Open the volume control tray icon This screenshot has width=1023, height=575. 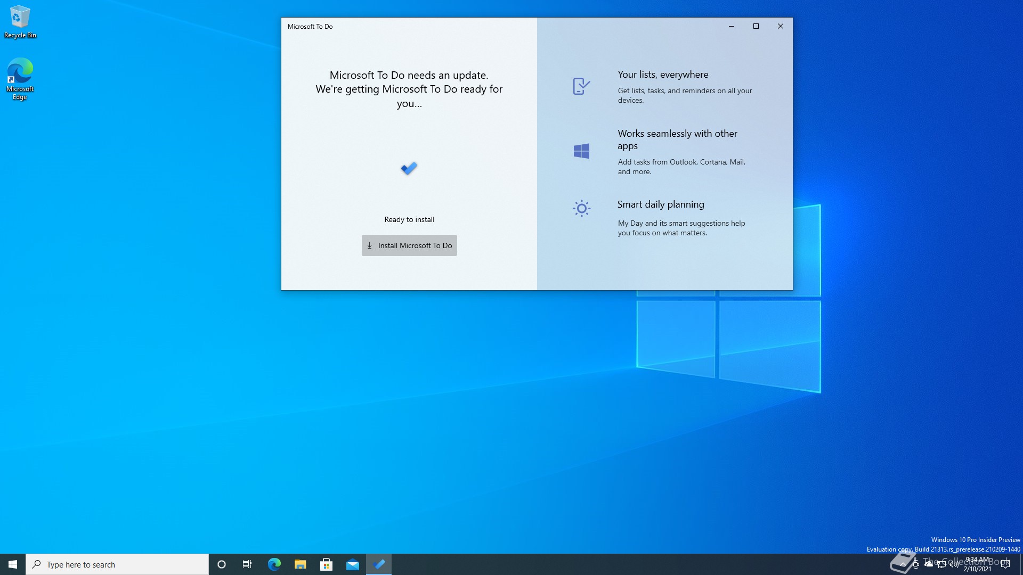click(x=954, y=564)
